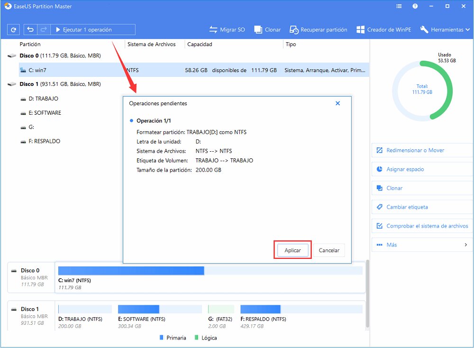Click the Comprobar sistema check icon
The image size is (474, 348).
(379, 226)
